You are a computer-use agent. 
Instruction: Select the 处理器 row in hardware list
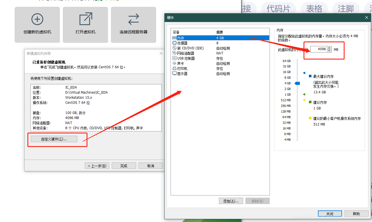(x=220, y=43)
